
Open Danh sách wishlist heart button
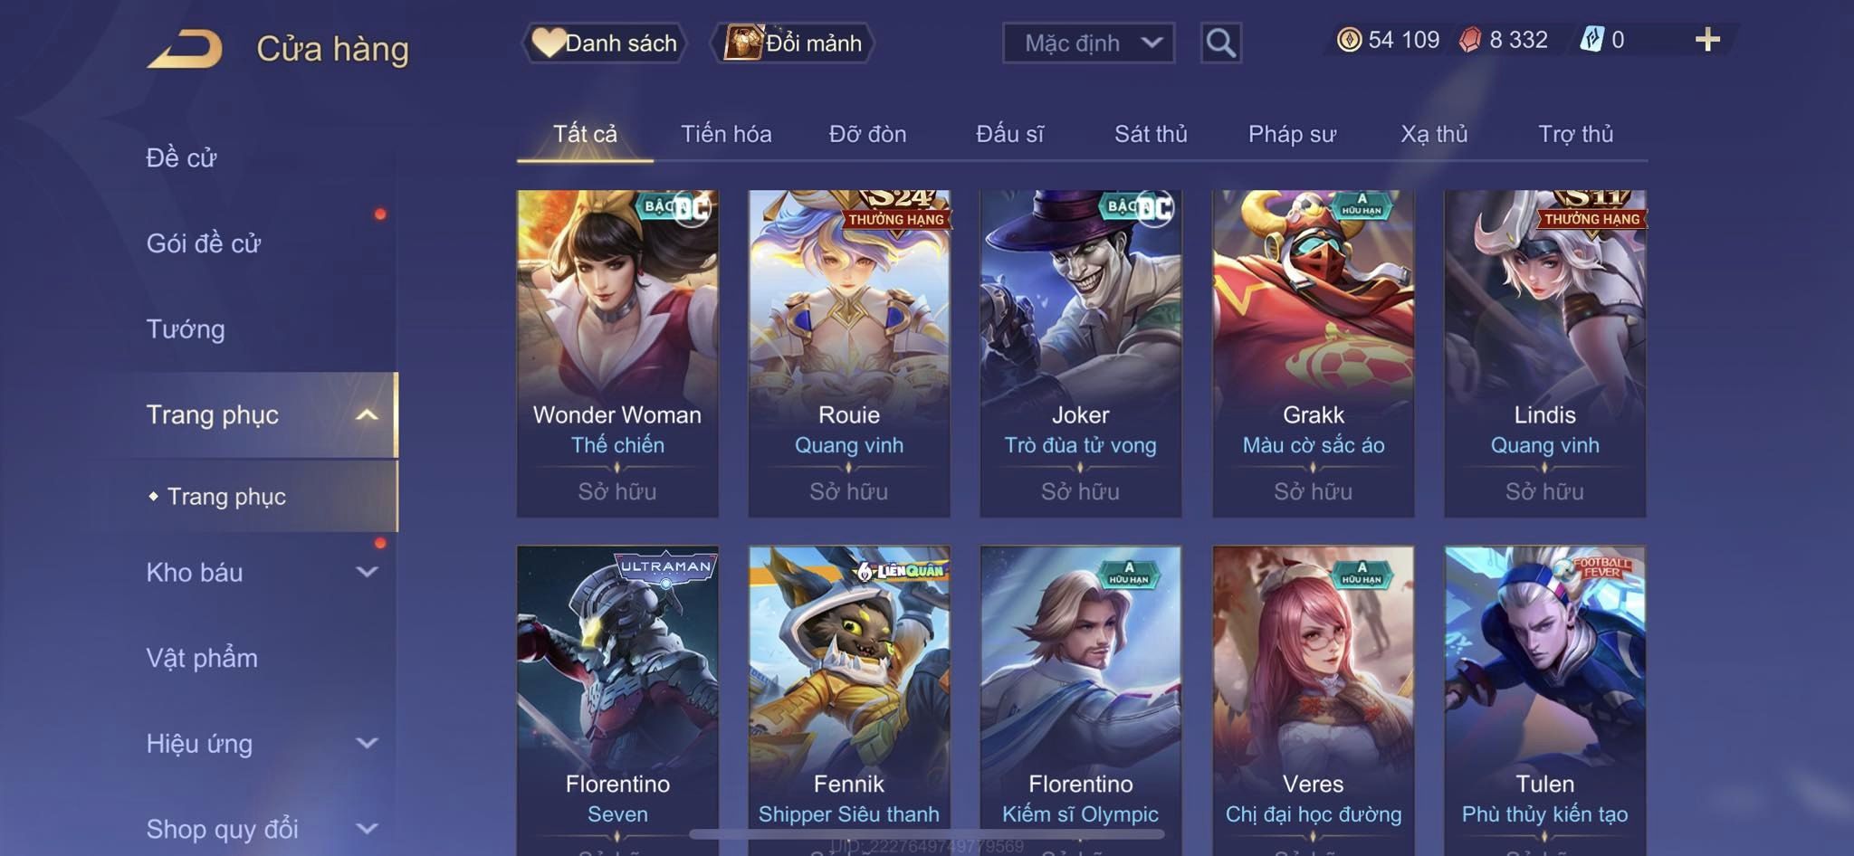605,43
